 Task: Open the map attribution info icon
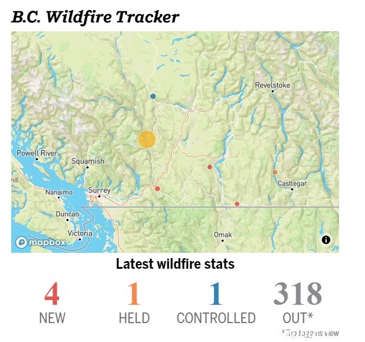coord(326,239)
